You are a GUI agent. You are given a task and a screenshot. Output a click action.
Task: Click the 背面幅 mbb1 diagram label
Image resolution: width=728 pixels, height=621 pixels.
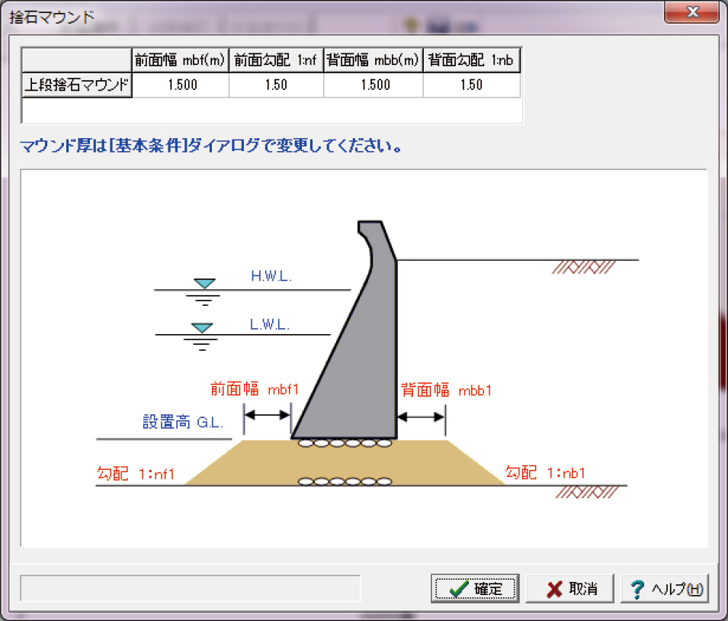pos(446,390)
